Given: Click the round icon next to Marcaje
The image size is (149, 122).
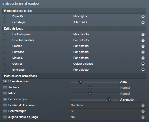Looking at the screenshot, I should tap(5, 58).
